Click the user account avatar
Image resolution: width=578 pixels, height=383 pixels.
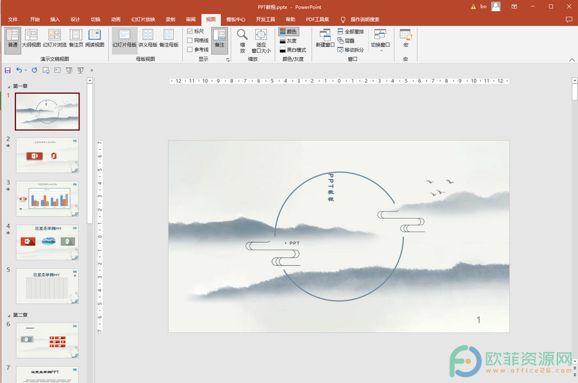click(496, 6)
